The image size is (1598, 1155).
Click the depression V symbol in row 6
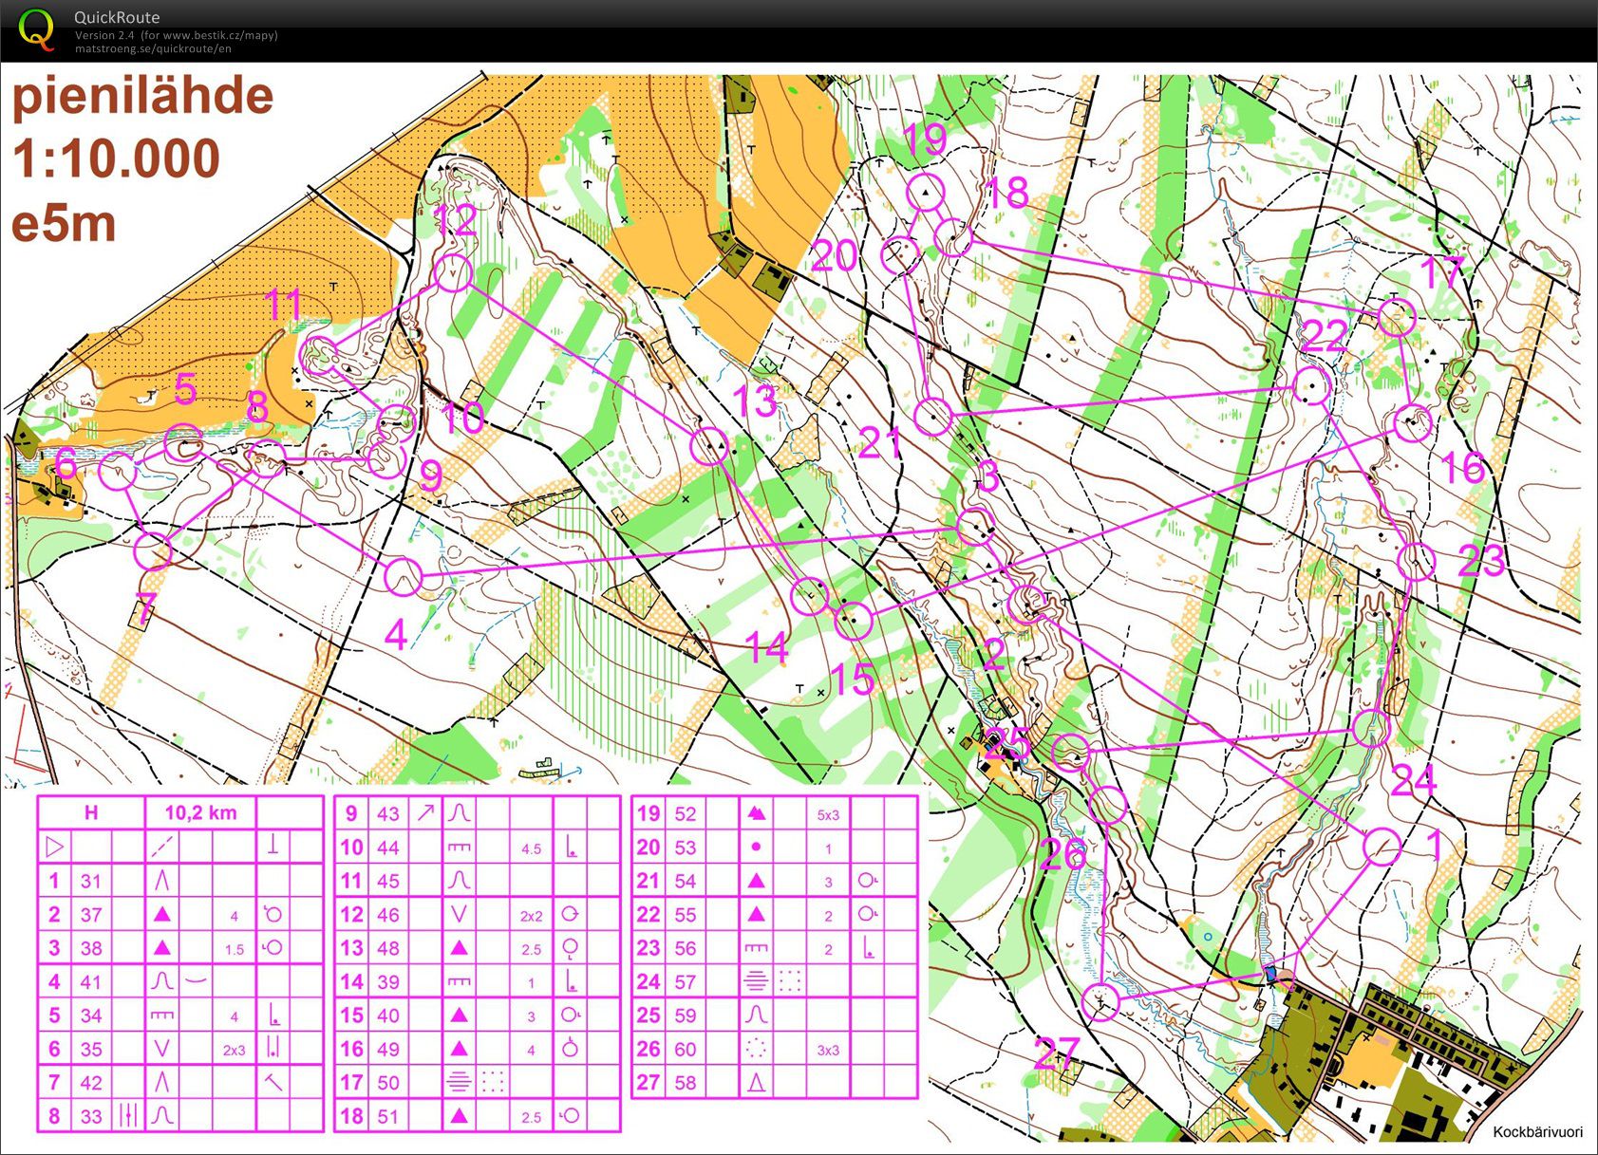pos(161,1049)
